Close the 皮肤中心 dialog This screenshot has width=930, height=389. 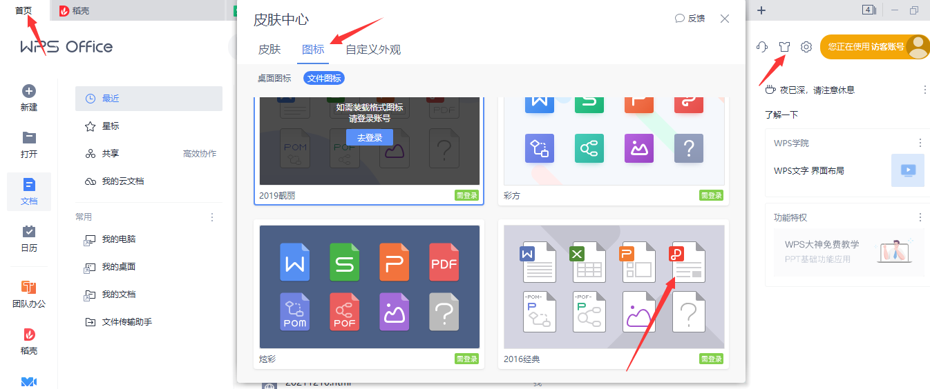click(x=725, y=19)
